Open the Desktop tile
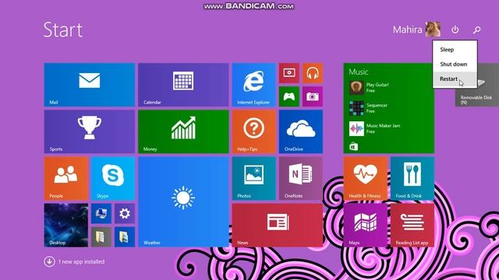Viewport: 499px width, 280px height. (x=65, y=226)
